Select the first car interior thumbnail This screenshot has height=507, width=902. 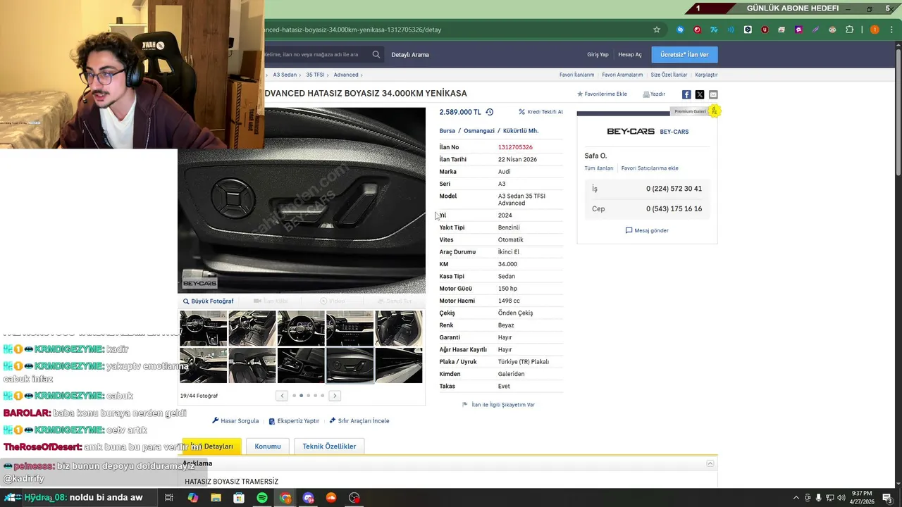pos(203,328)
